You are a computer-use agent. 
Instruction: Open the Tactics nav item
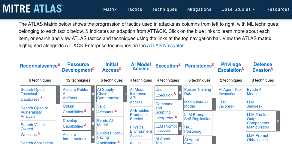134,9
